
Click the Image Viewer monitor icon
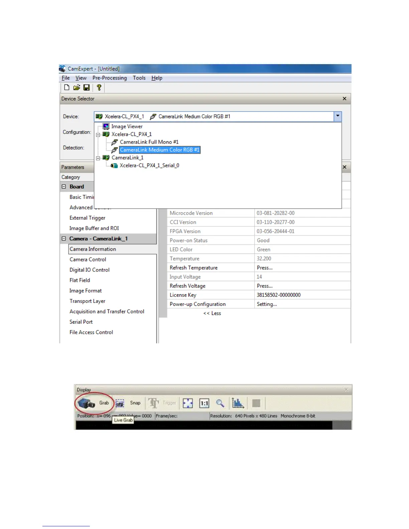coord(106,126)
